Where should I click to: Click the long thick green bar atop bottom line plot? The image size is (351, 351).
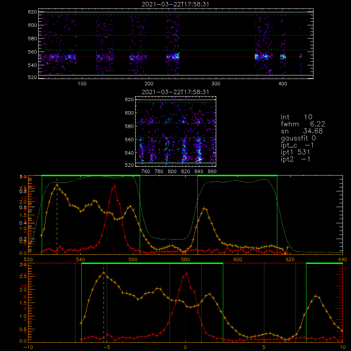pyautogui.click(x=152, y=264)
